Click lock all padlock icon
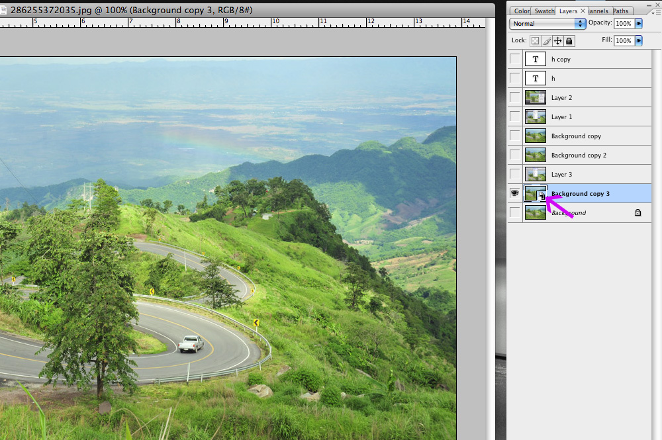 point(569,41)
